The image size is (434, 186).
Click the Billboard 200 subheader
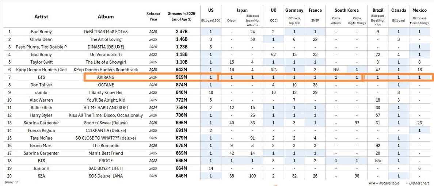click(211, 20)
